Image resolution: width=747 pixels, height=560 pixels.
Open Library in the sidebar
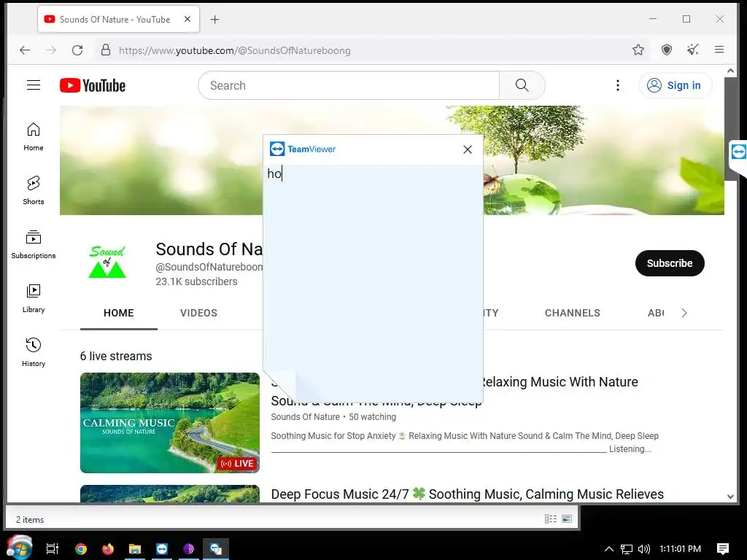pyautogui.click(x=34, y=298)
